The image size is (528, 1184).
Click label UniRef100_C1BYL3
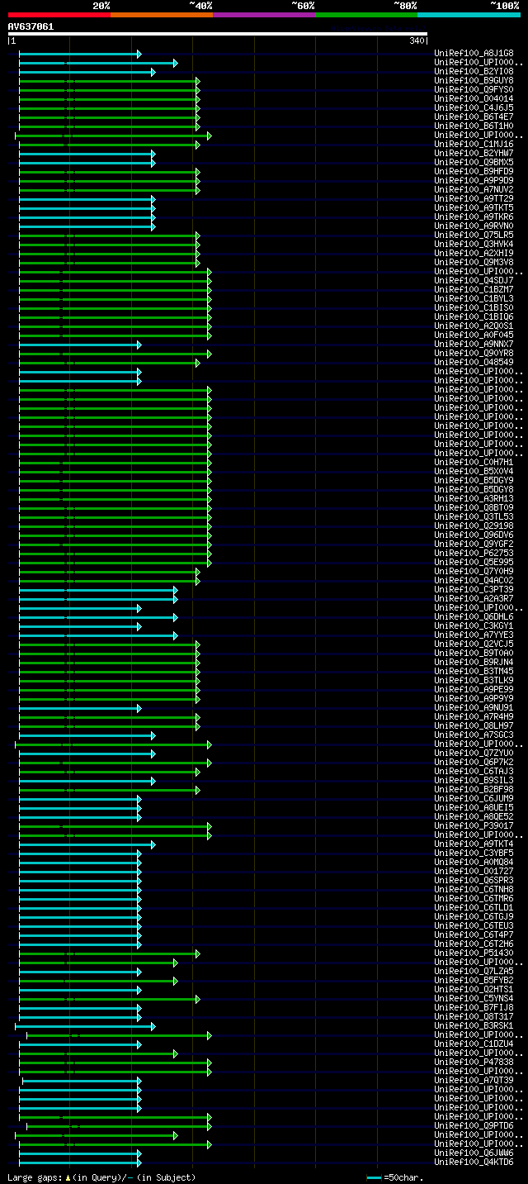pyautogui.click(x=474, y=299)
